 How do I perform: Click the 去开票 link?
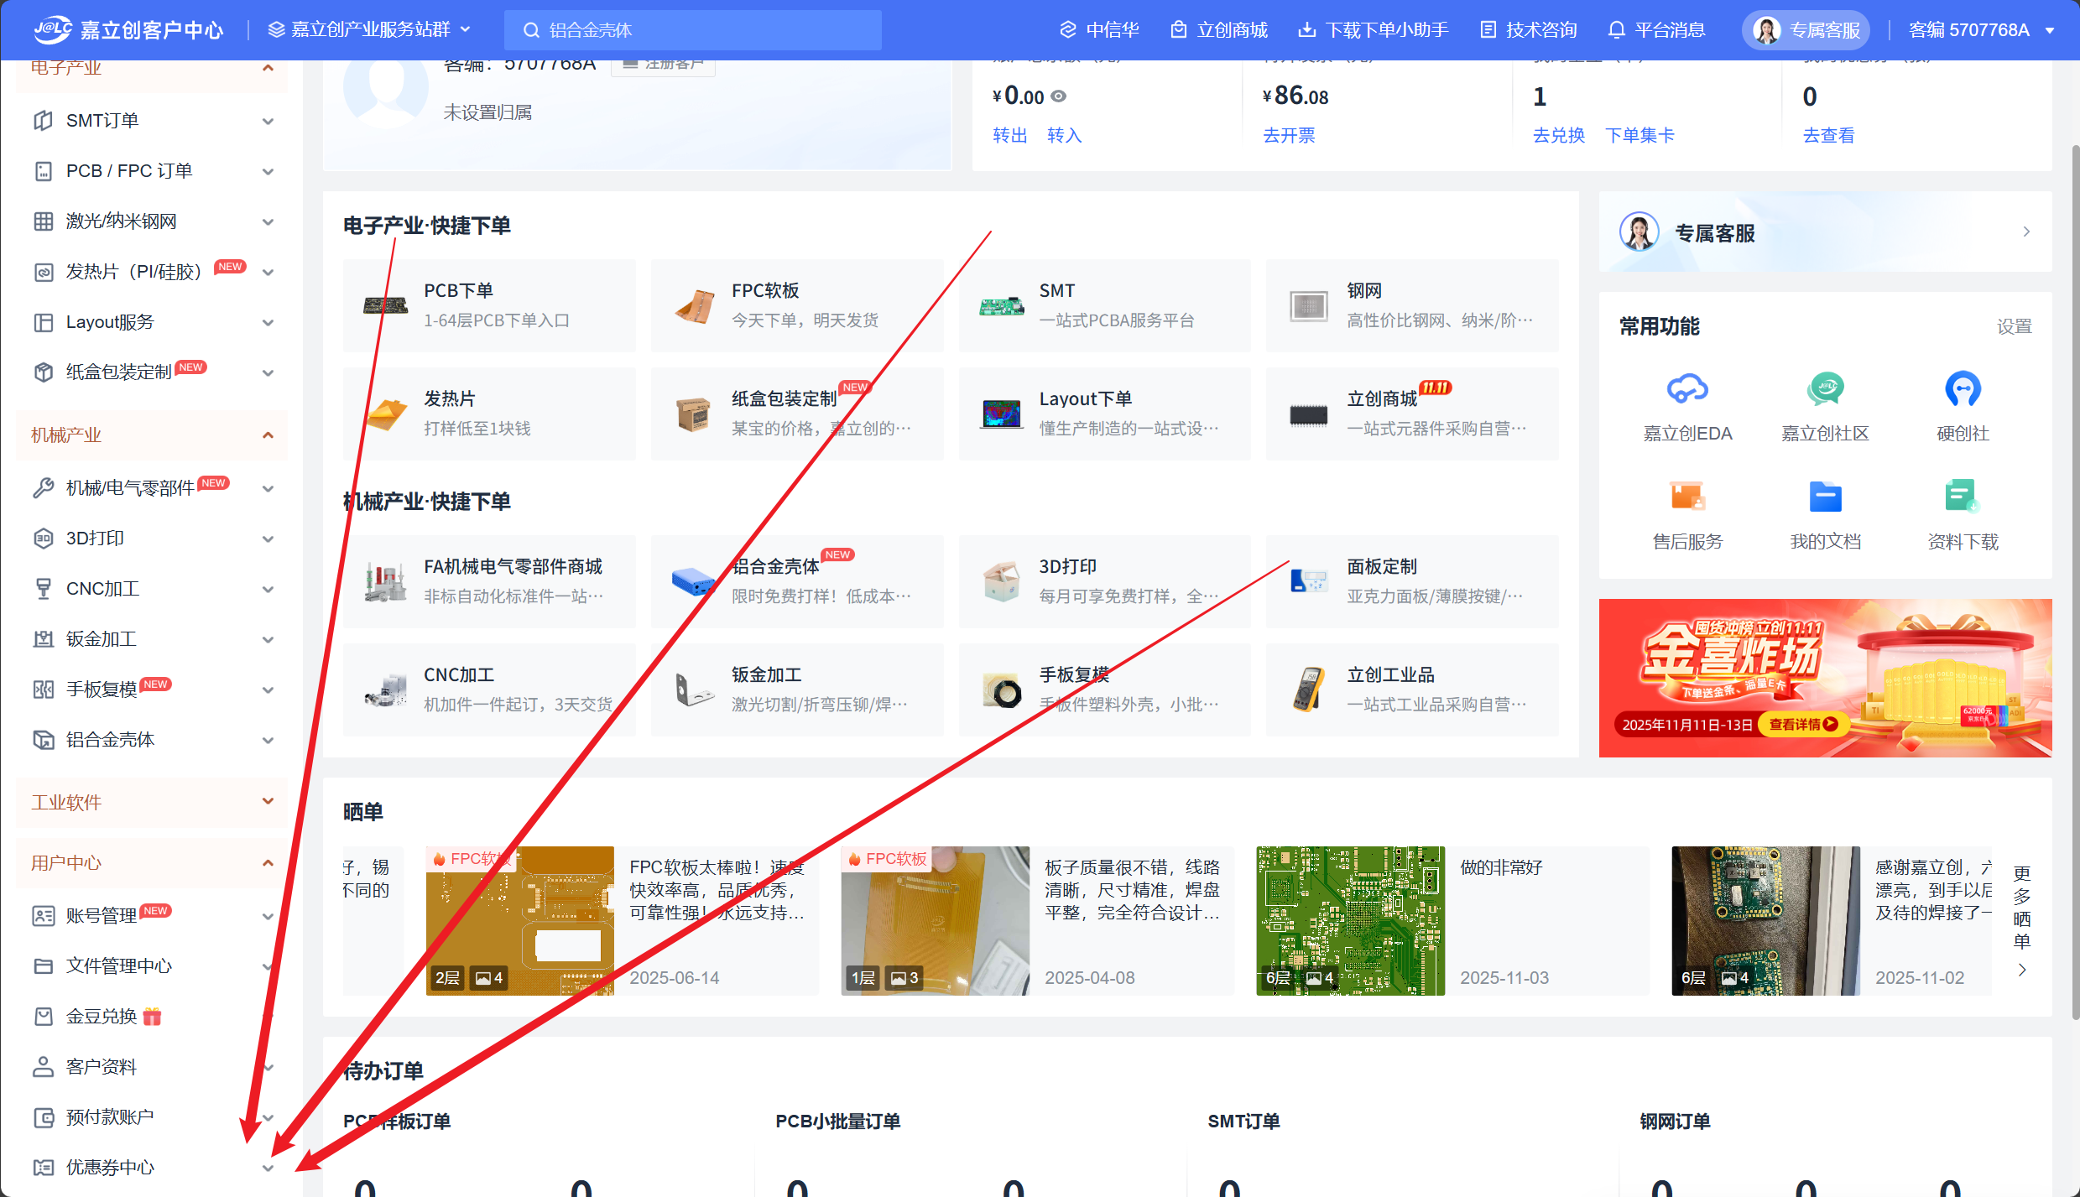click(x=1289, y=135)
